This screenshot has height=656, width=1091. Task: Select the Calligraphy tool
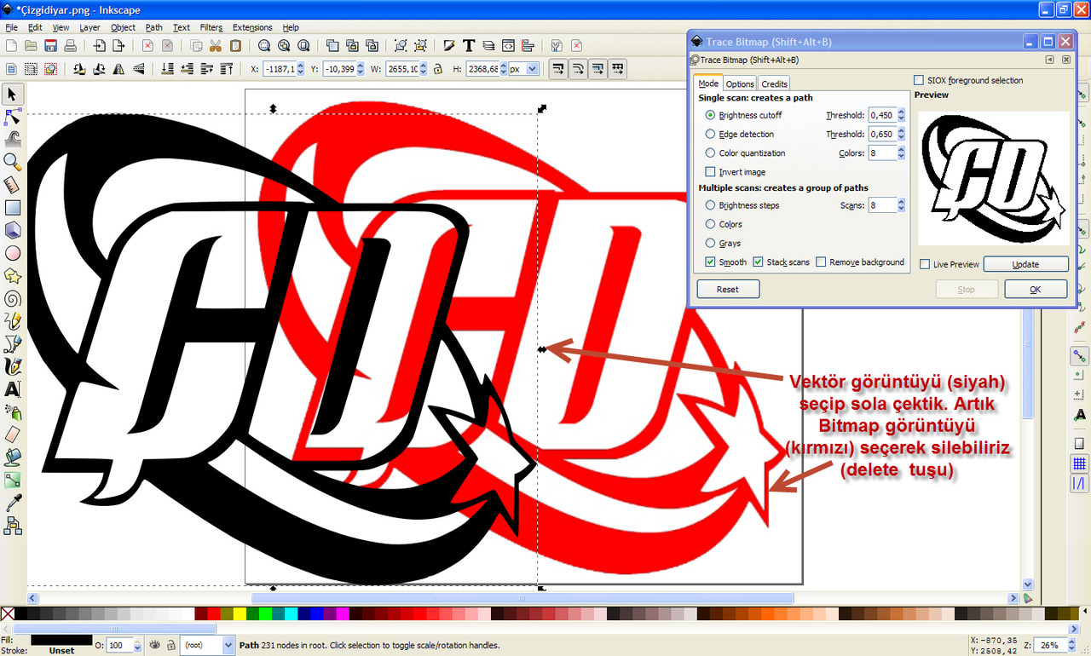point(13,366)
